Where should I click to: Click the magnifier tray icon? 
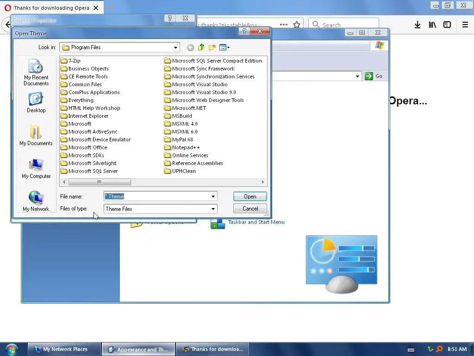[440, 349]
